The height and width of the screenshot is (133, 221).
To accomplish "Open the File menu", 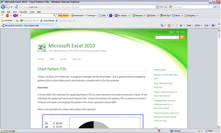I will click(3, 12).
